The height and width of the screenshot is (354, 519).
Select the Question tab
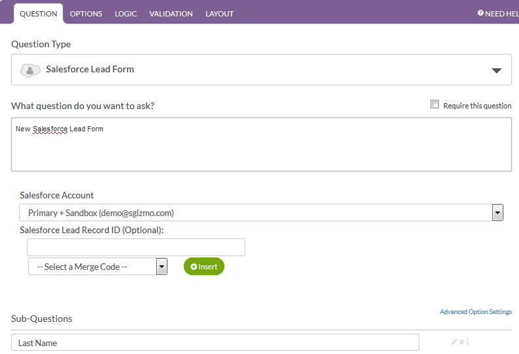click(x=38, y=14)
